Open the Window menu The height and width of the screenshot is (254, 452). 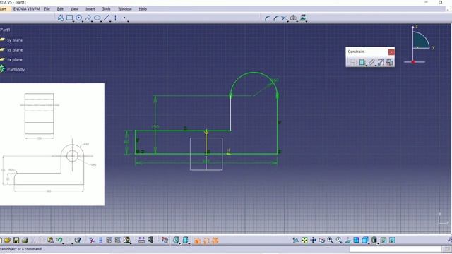124,9
